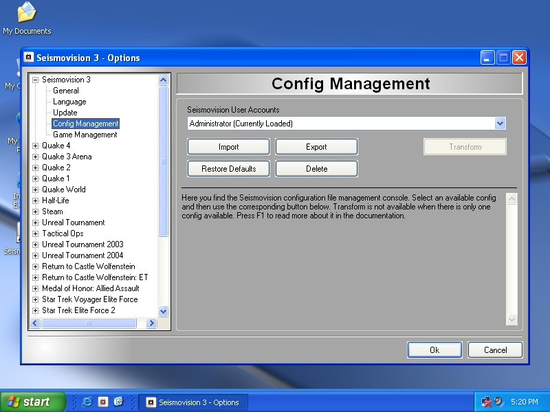Select the Update tree item
The image size is (550, 412).
pos(65,113)
